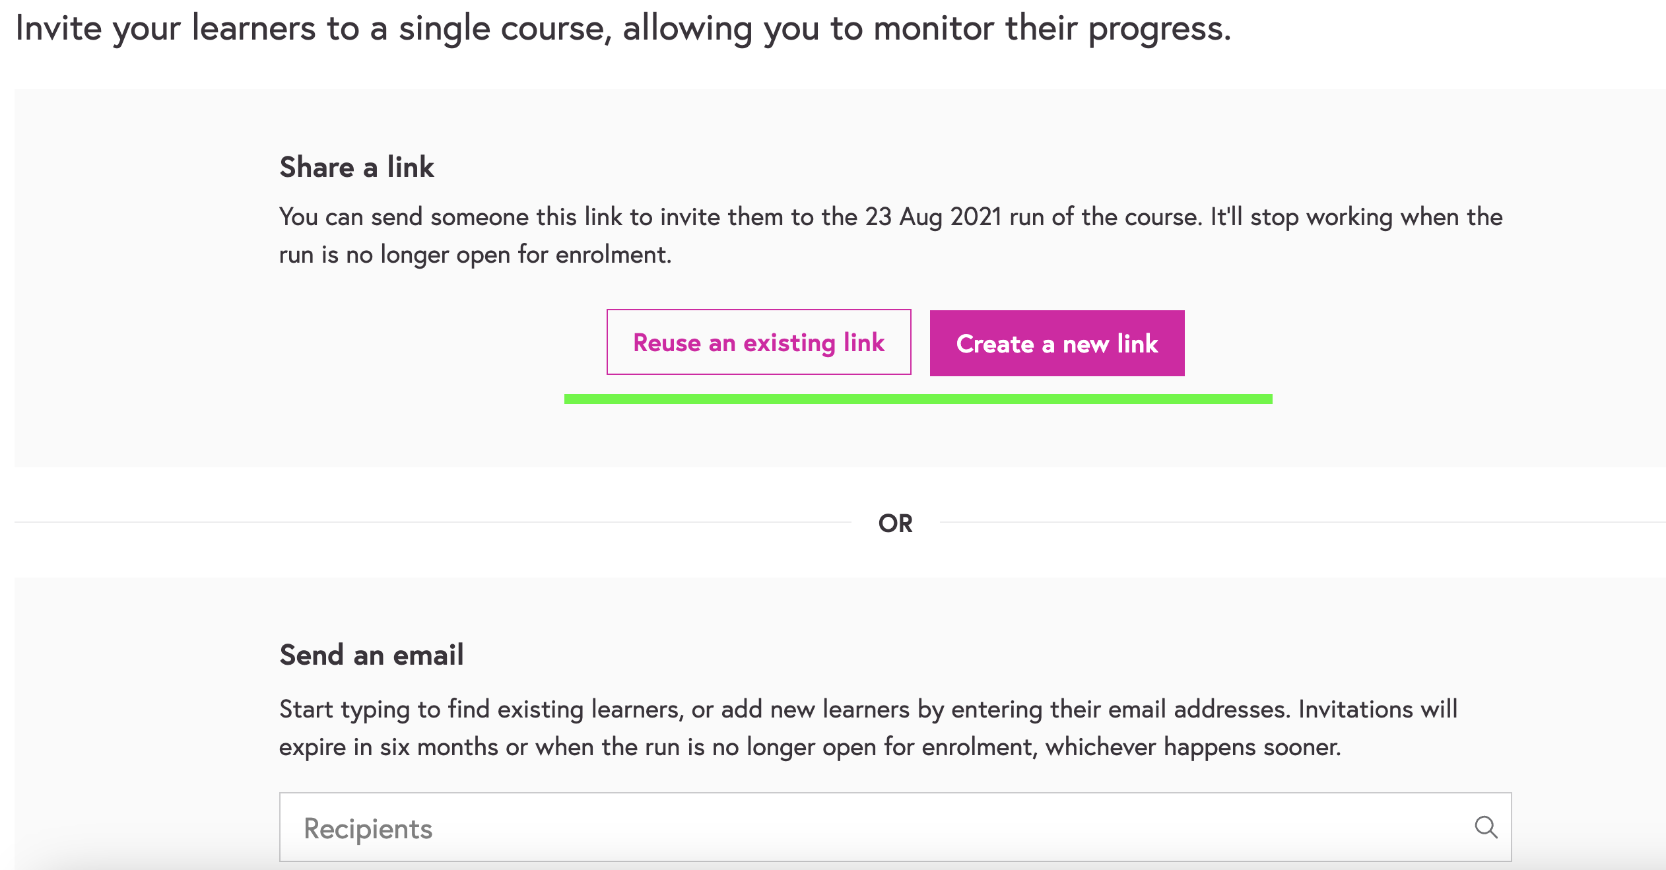
Task: Choose the outlined Reuse an existing link option
Action: pos(759,343)
